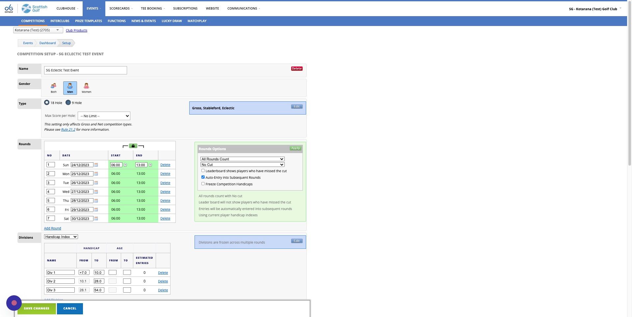Open the Scorecards menu
The width and height of the screenshot is (632, 317).
point(121,8)
